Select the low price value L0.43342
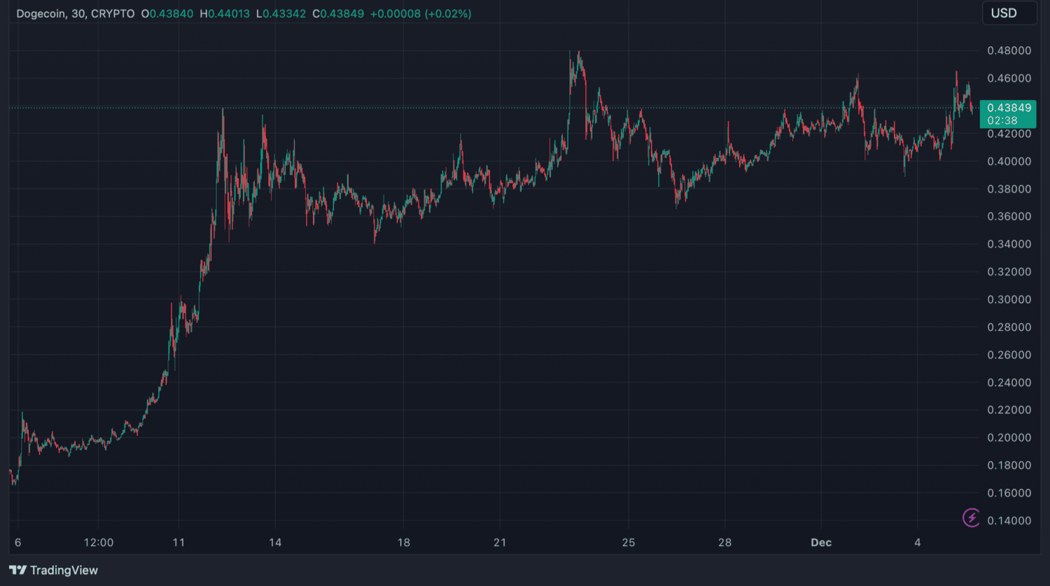Image resolution: width=1050 pixels, height=586 pixels. pos(281,14)
